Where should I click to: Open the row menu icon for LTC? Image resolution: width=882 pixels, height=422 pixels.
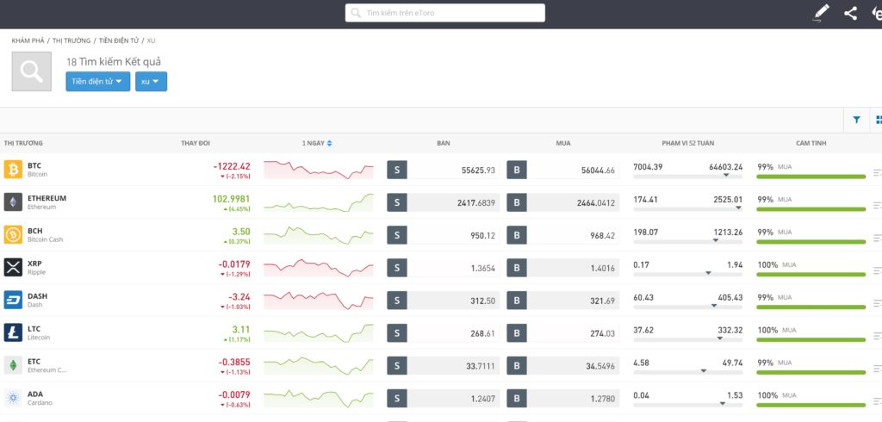click(x=878, y=337)
